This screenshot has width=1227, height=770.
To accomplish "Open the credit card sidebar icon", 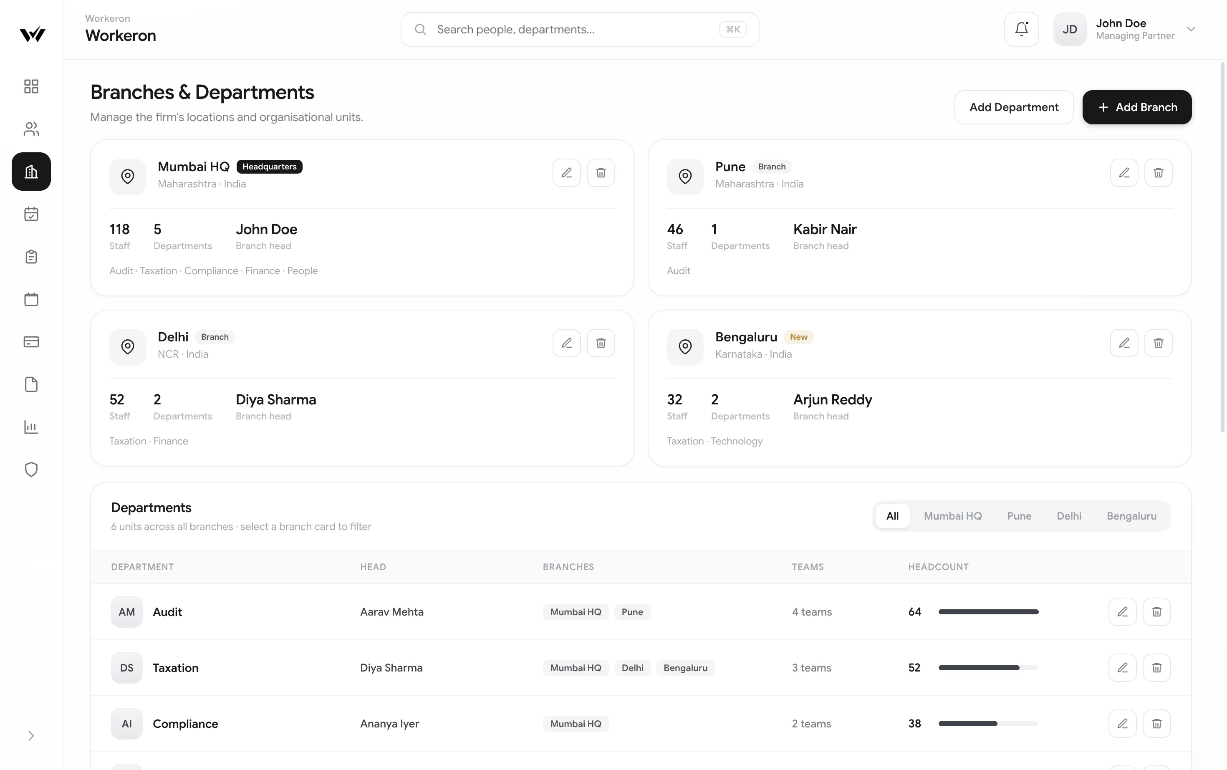I will tap(31, 342).
